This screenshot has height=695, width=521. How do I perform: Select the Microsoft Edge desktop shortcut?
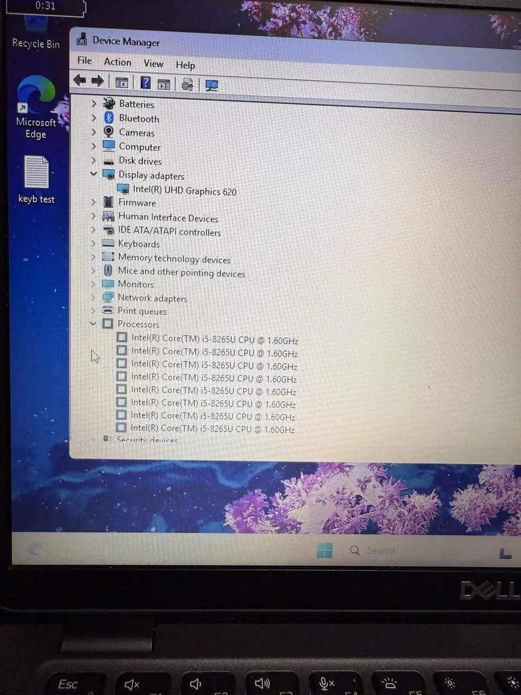tap(36, 108)
